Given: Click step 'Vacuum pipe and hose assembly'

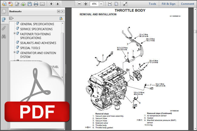Looking at the screenshot, I should coord(109,116).
